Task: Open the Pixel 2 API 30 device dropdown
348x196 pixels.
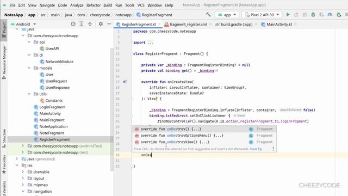Action: (x=262, y=15)
